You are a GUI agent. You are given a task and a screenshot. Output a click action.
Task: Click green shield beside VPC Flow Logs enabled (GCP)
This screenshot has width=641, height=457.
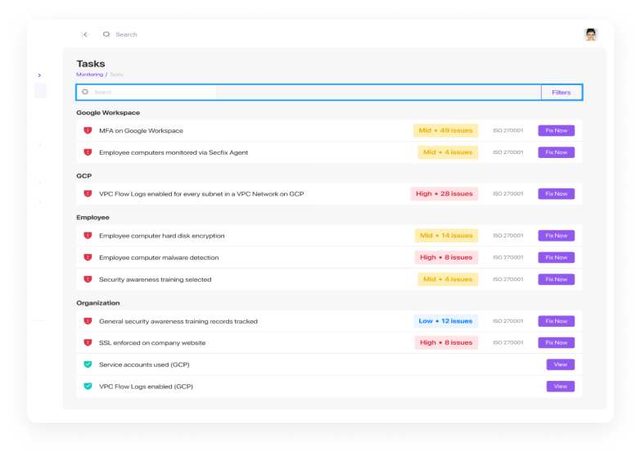pos(88,387)
